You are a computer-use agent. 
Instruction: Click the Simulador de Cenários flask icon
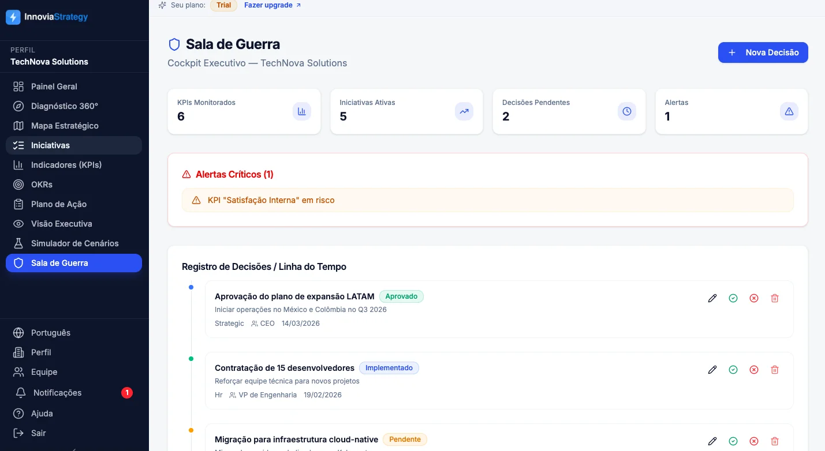[18, 243]
